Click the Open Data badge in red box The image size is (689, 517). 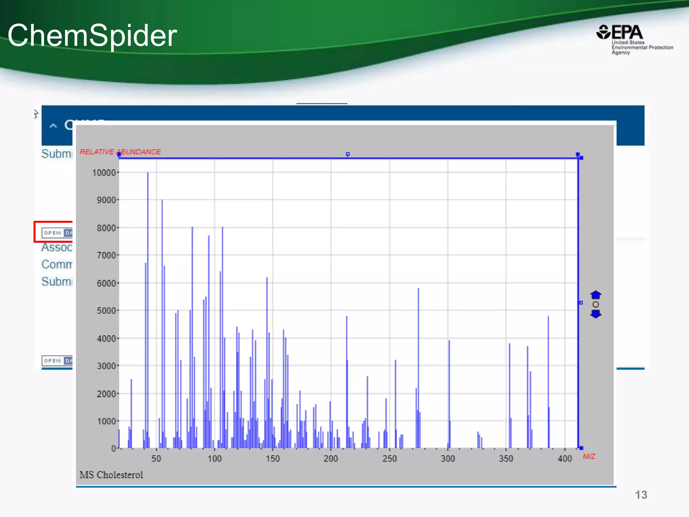click(x=57, y=233)
